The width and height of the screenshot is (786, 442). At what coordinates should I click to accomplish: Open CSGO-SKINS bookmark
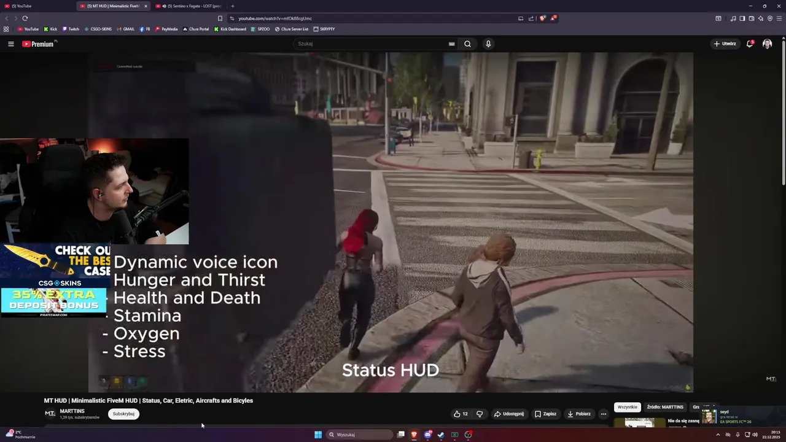[x=98, y=29]
